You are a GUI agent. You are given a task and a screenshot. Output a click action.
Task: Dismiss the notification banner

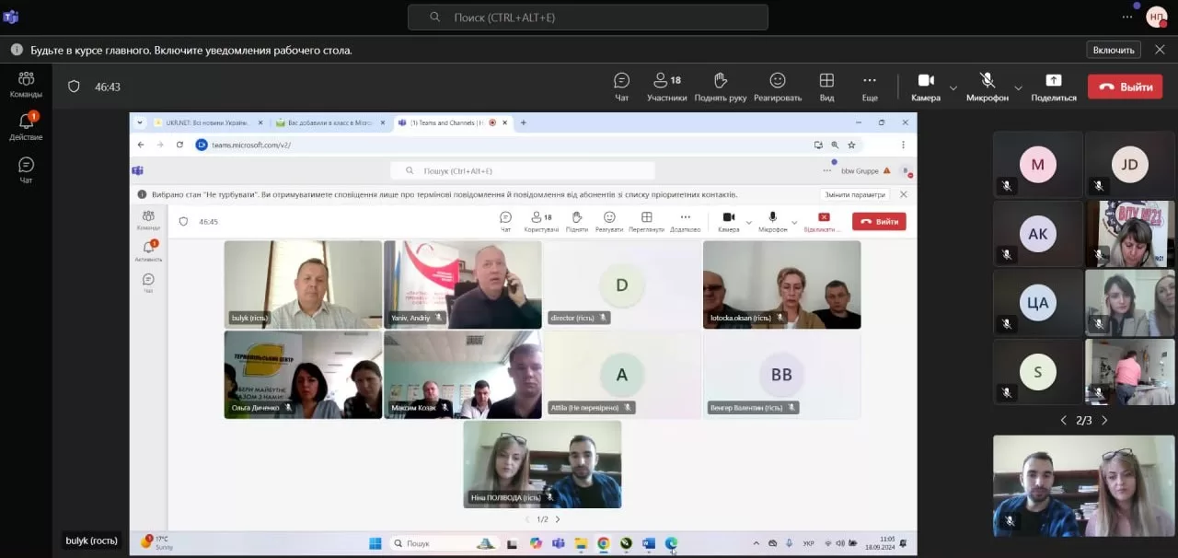1161,50
